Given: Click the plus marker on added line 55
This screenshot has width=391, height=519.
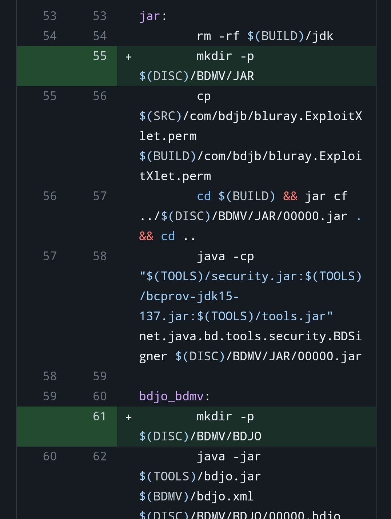Looking at the screenshot, I should 128,57.
